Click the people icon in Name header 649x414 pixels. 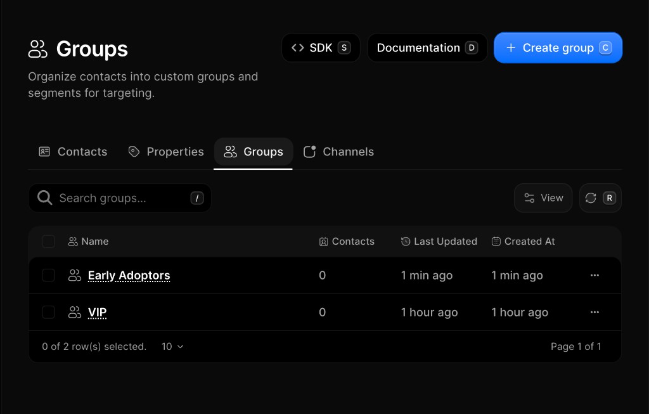point(73,242)
